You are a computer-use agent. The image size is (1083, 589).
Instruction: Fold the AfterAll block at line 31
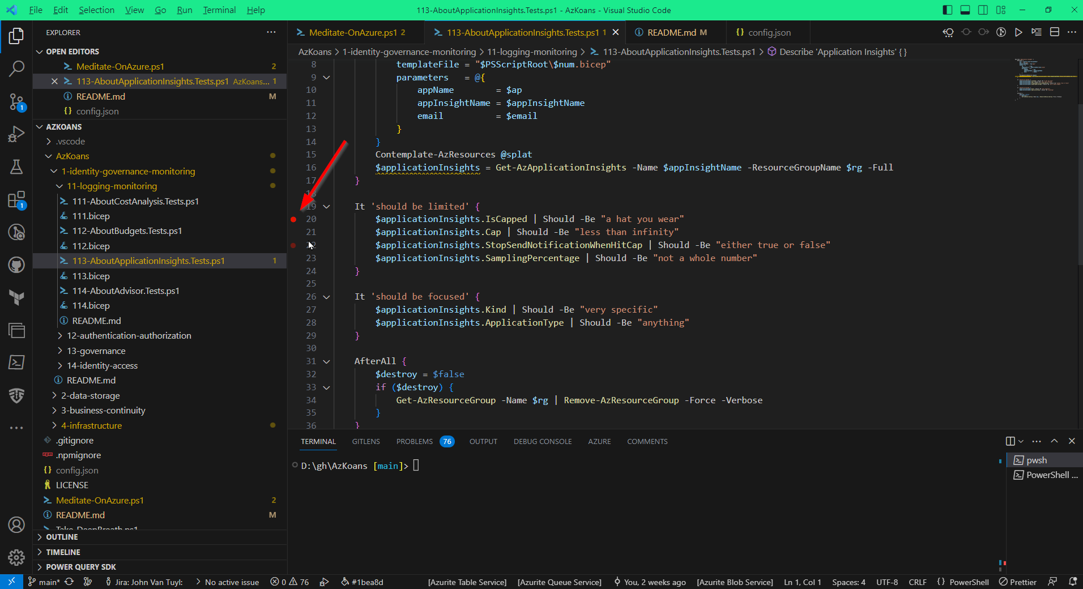326,361
